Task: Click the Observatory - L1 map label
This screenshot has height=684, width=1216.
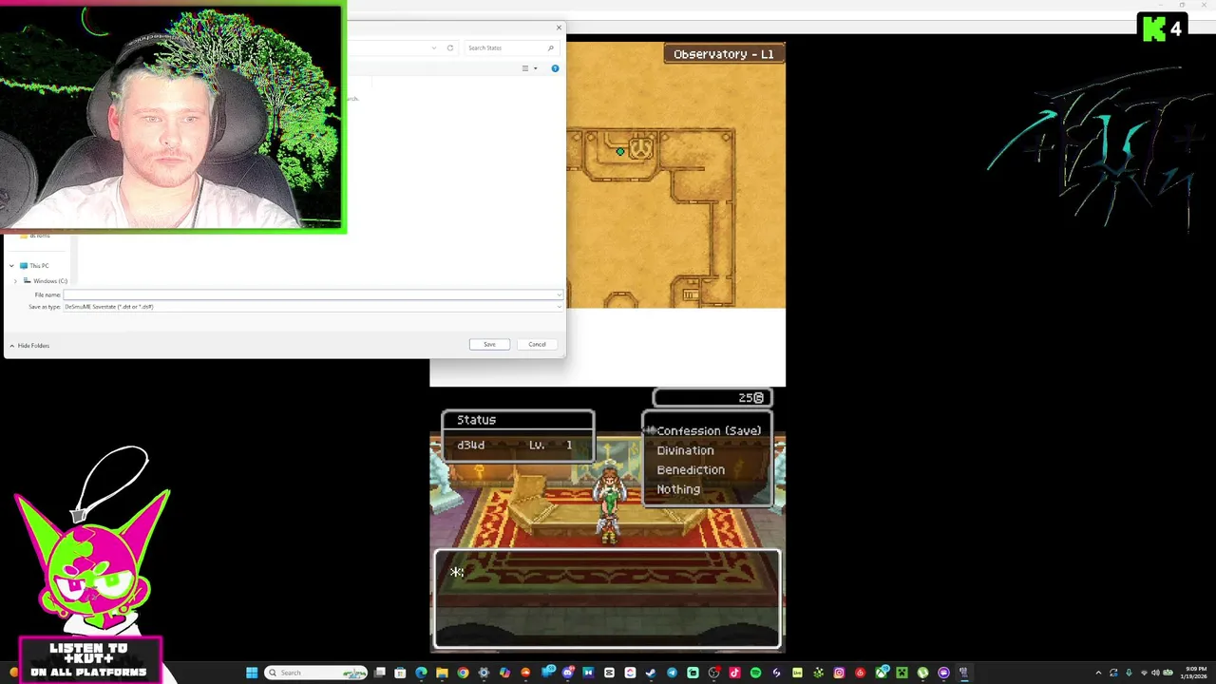Action: point(724,54)
